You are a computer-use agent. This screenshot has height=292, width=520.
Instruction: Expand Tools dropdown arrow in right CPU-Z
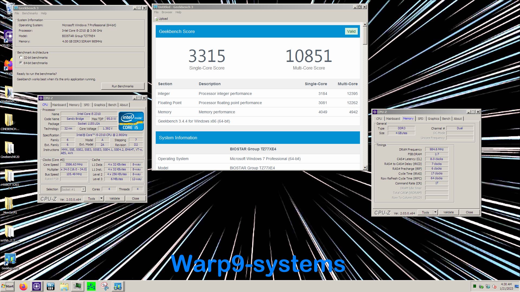tap(435, 212)
